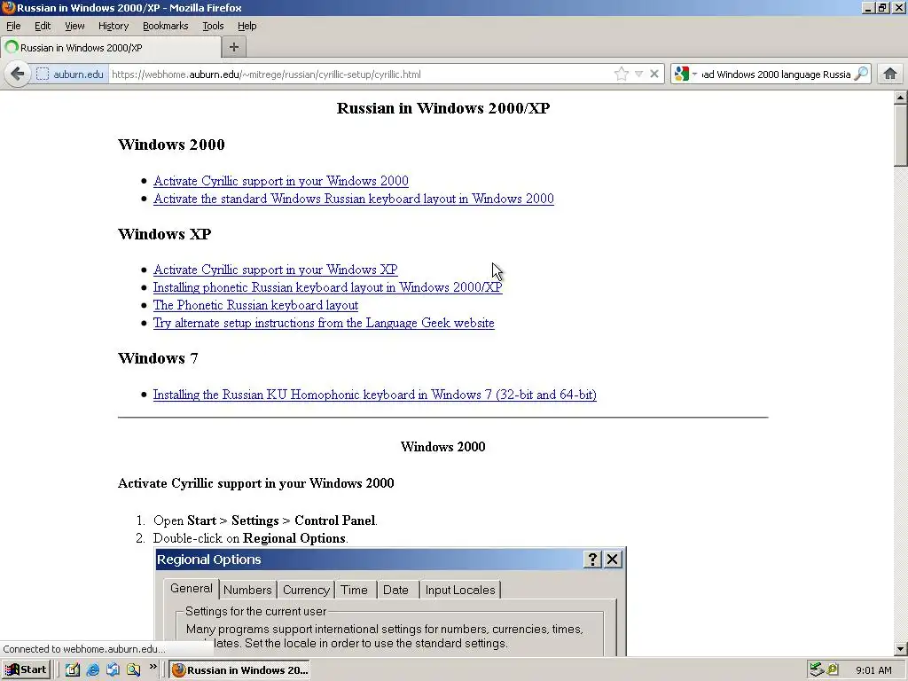This screenshot has width=908, height=681.
Task: Open Installing phonetic Russian keyboard layout link
Action: [328, 287]
